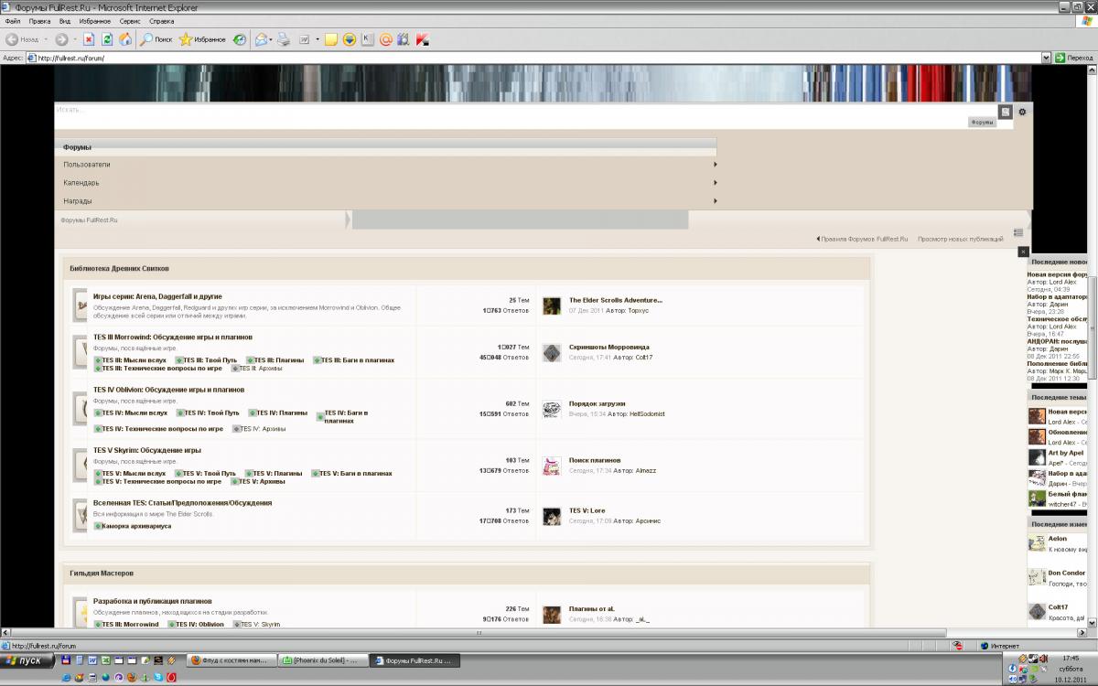This screenshot has width=1098, height=686.
Task: Click the TES III Morrowind forum icon
Action: (x=81, y=351)
